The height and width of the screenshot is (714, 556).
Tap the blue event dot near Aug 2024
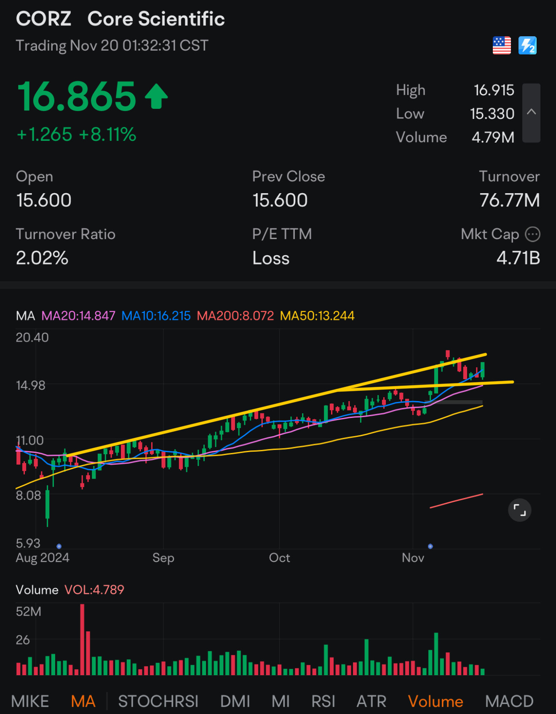59,546
